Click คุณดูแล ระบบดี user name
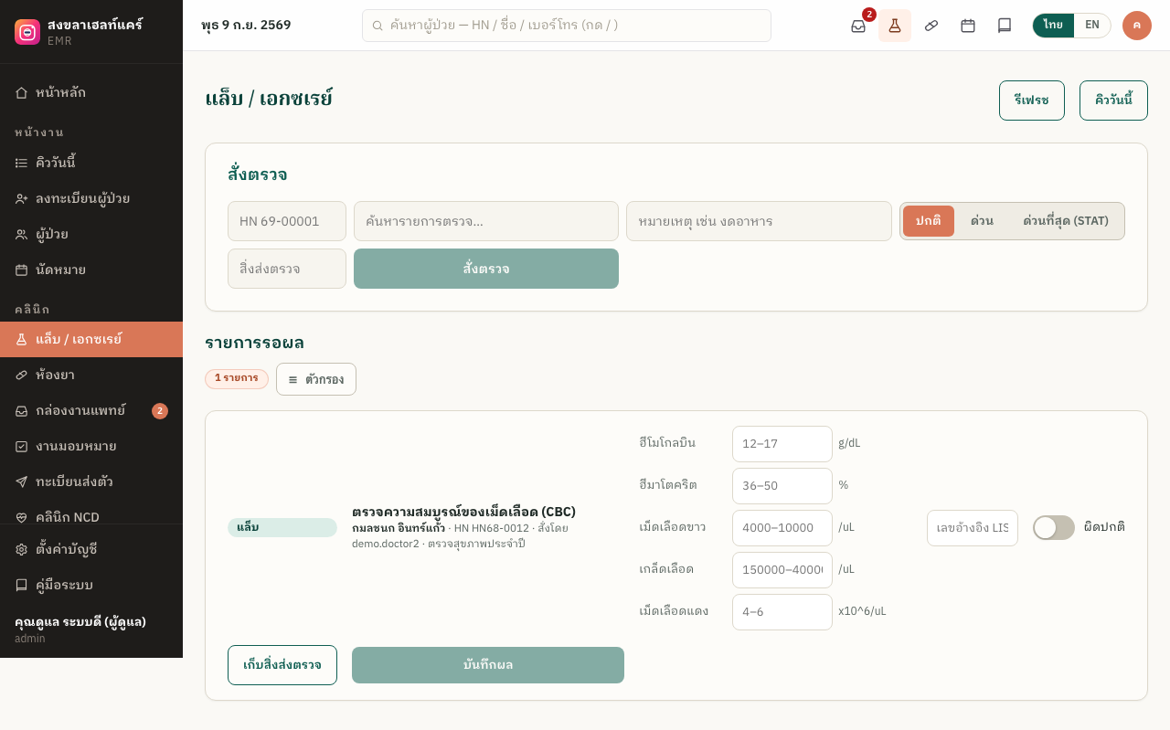The height and width of the screenshot is (730, 1170). (x=80, y=622)
